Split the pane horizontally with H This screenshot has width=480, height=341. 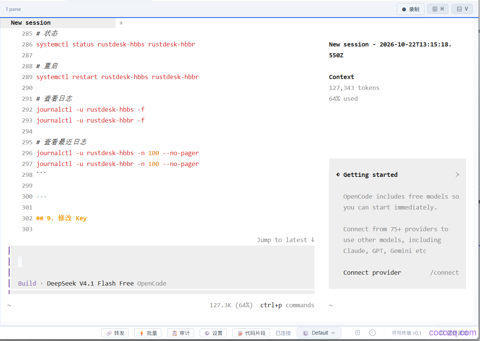point(438,9)
